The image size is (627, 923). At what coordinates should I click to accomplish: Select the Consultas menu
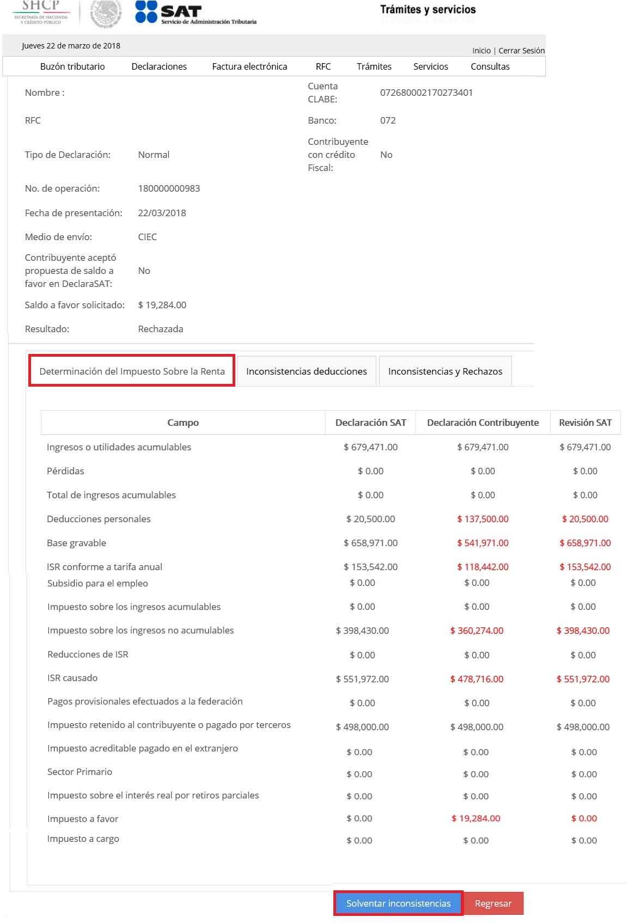pos(490,66)
